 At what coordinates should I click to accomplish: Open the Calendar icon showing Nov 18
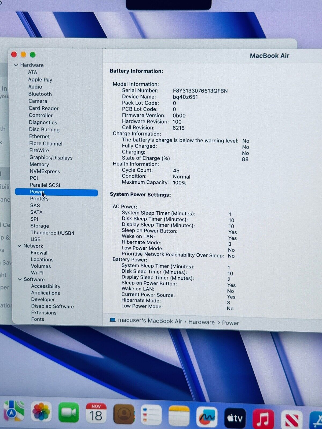[96, 413]
